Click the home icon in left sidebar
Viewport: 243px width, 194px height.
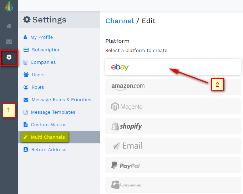pyautogui.click(x=9, y=26)
